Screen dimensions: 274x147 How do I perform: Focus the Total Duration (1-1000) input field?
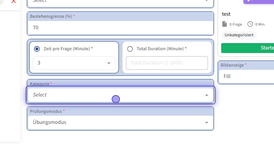(167, 63)
